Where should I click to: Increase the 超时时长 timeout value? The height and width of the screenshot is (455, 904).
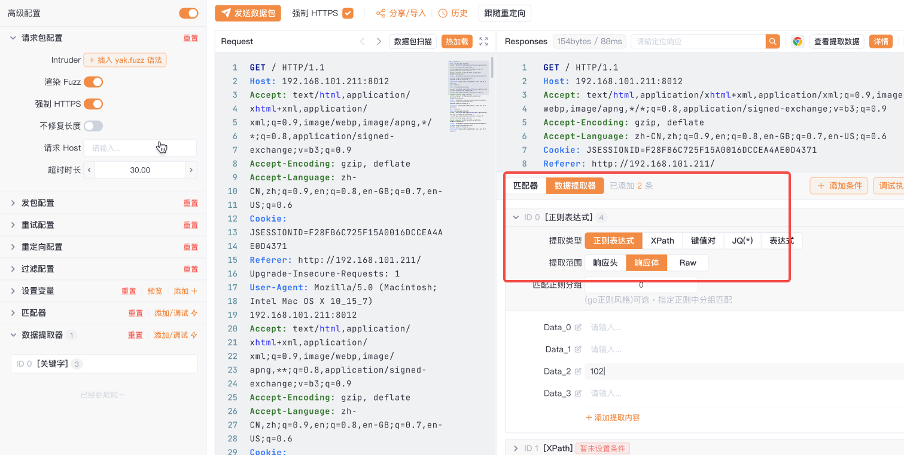(191, 170)
